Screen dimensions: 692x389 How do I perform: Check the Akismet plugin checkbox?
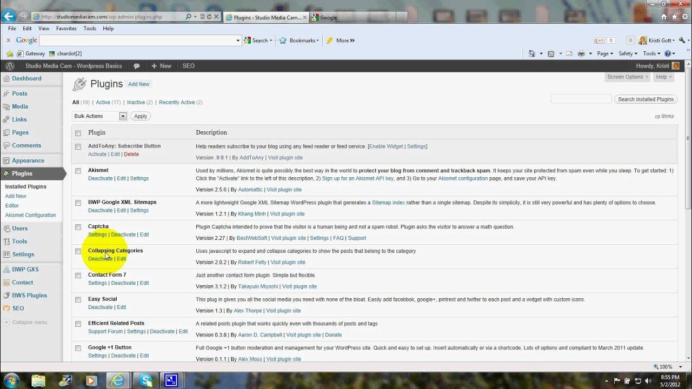[78, 171]
